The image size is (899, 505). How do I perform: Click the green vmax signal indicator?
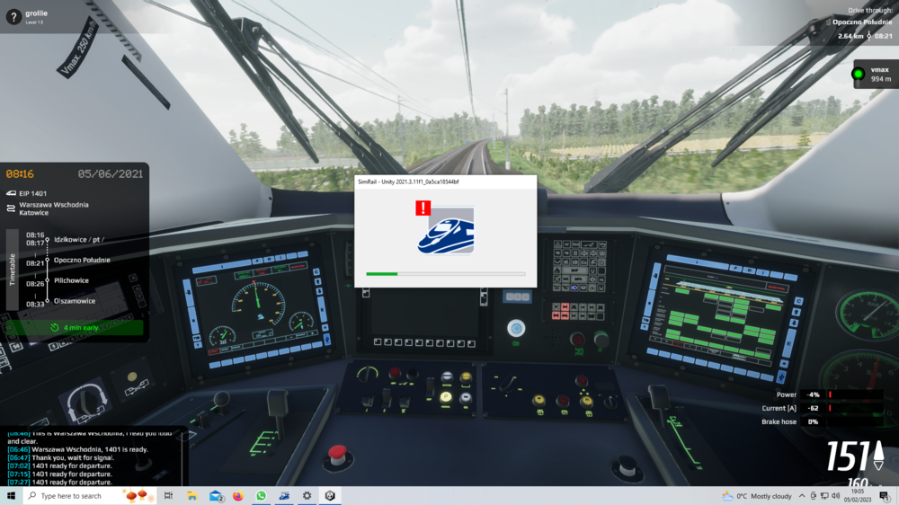coord(858,74)
